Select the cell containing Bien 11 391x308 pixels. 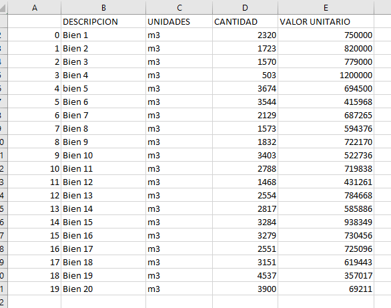click(x=103, y=168)
